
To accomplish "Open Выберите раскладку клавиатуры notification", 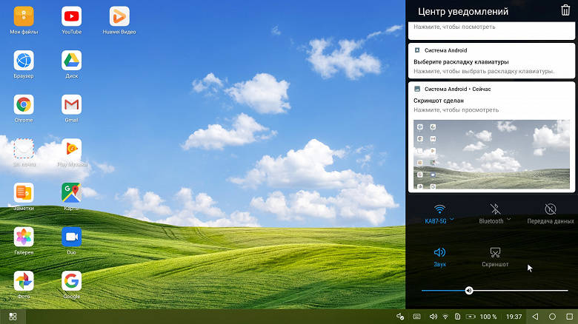I will point(491,61).
